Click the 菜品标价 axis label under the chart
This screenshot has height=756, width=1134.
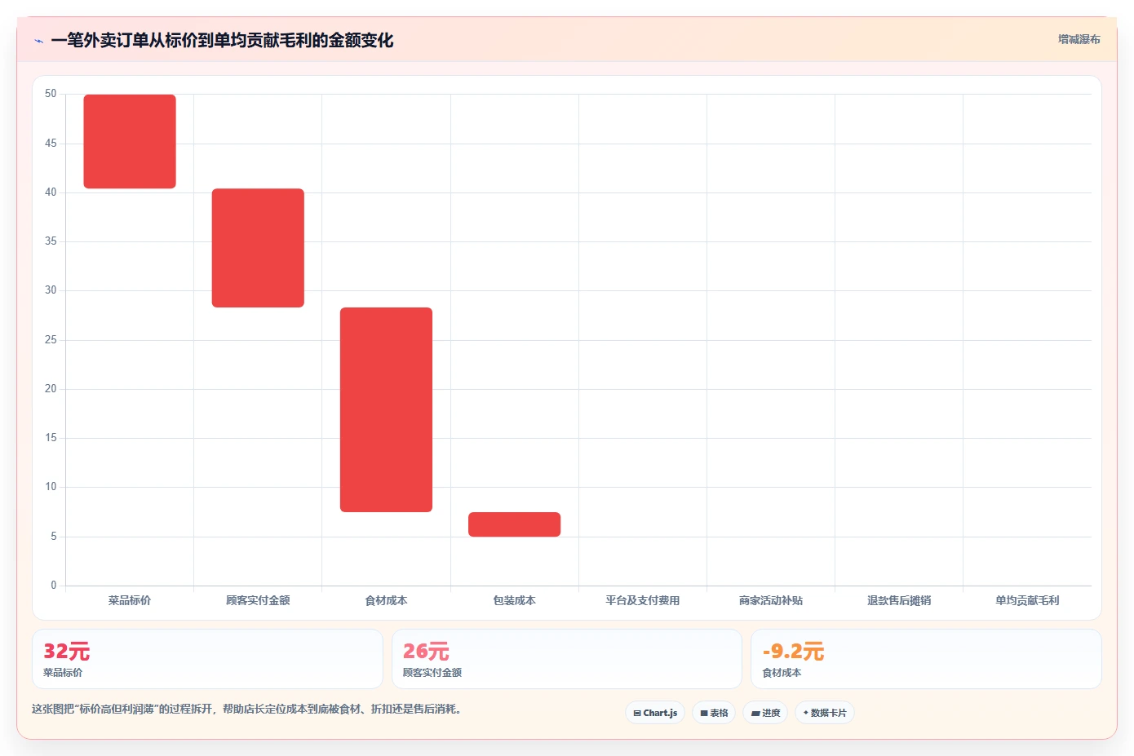pos(130,600)
